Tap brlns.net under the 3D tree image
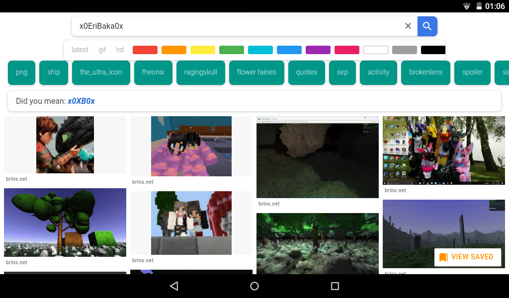 pyautogui.click(x=16, y=262)
